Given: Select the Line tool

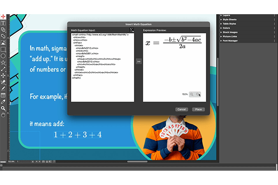Looking at the screenshot, I should [3, 69].
